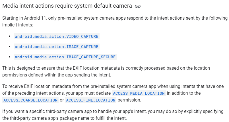
Task: Click the bullet point before IMAGE_CAPTURE_SECURE
Action: pyautogui.click(x=10, y=57)
